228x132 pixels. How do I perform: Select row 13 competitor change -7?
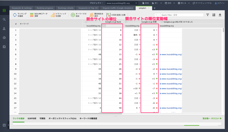coord(154,89)
